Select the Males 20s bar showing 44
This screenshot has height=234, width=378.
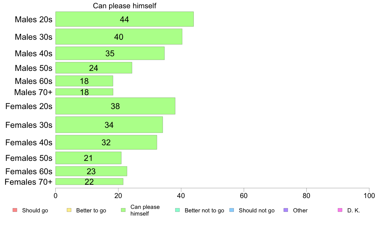click(x=125, y=19)
